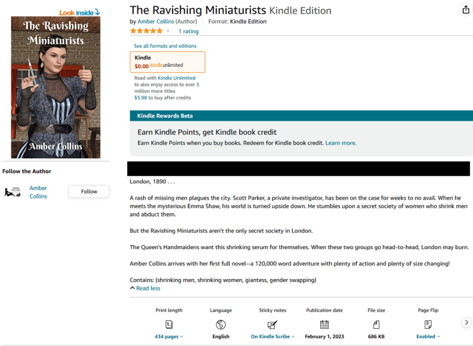Select the Kindle format option box

click(x=167, y=61)
